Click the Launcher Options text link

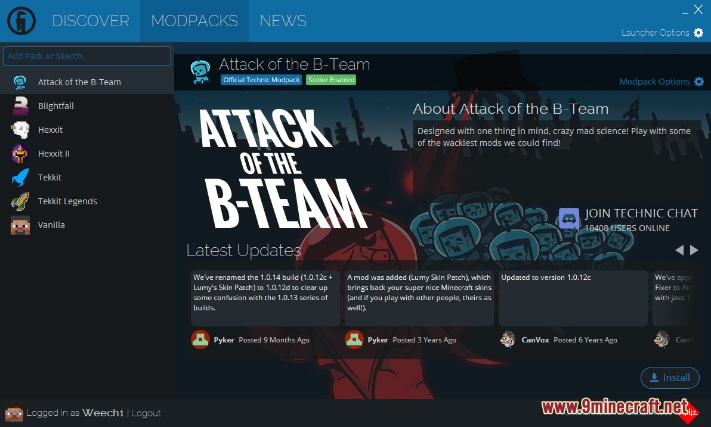(655, 33)
